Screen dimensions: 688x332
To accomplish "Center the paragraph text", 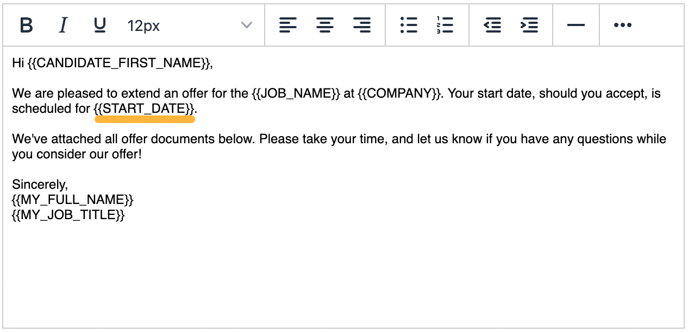I will (325, 25).
